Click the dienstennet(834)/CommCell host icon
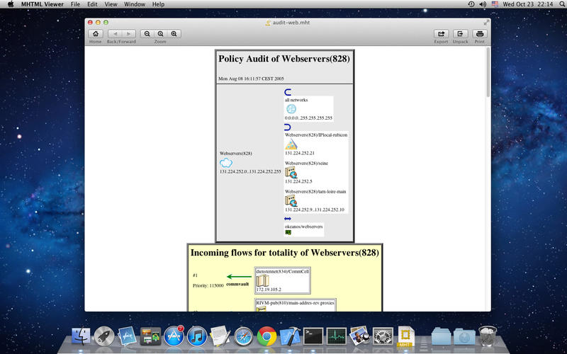Image resolution: width=567 pixels, height=354 pixels. pyautogui.click(x=262, y=280)
